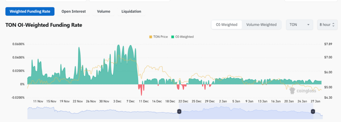Click the 27 Jan date label
The width and height of the screenshot is (341, 122).
pos(315,101)
